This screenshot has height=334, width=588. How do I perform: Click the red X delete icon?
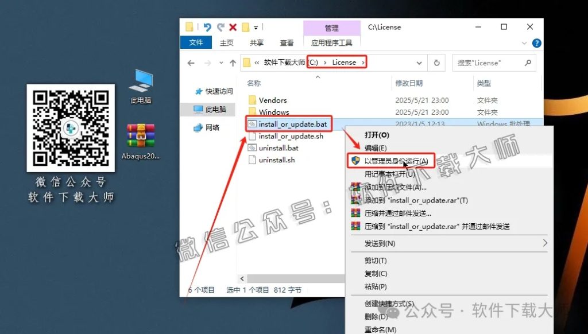[233, 26]
